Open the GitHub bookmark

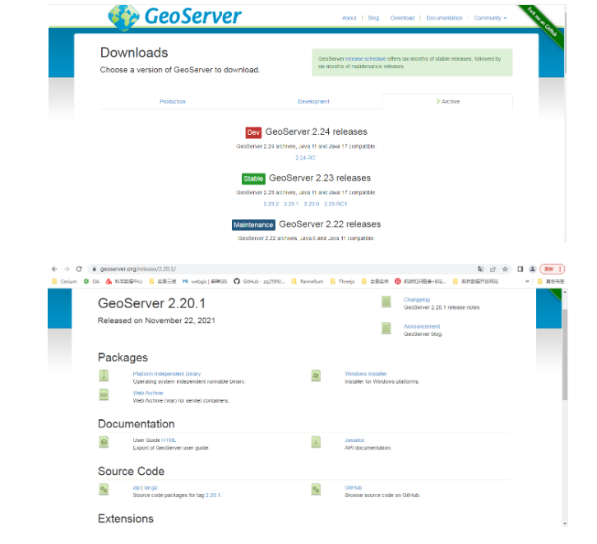click(259, 282)
